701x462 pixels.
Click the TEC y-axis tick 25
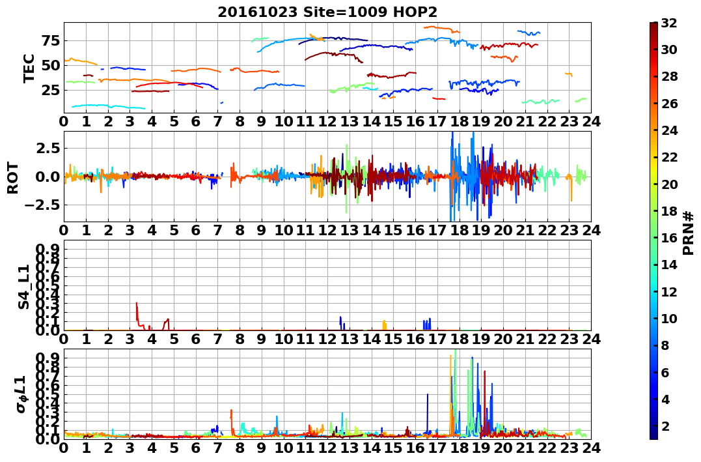coord(52,90)
